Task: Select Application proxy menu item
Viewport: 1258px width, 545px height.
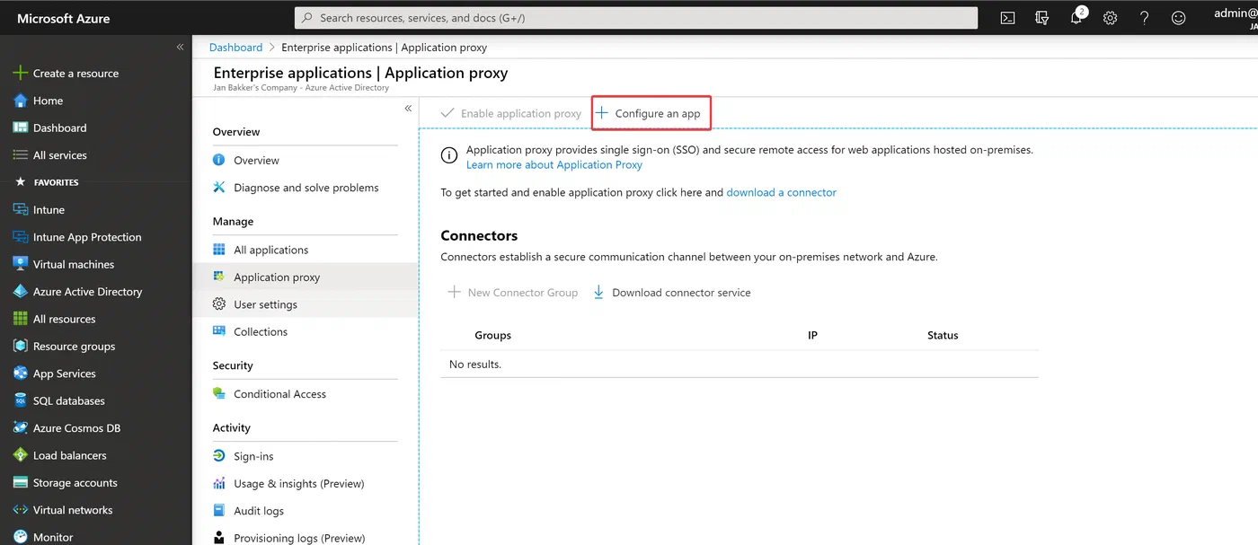Action: click(x=306, y=277)
